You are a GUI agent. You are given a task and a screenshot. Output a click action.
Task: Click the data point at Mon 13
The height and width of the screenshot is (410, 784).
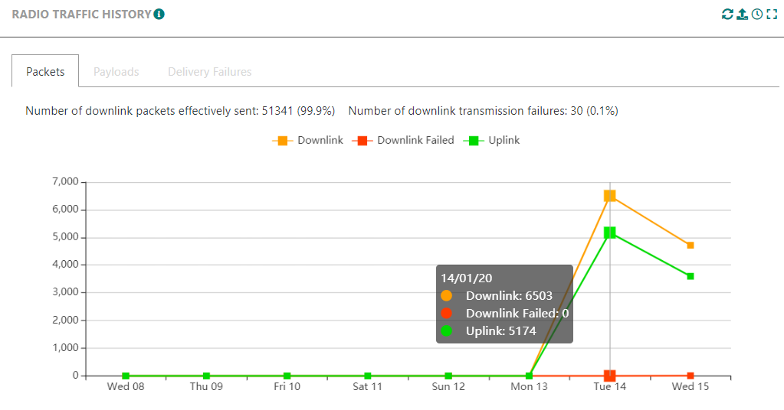[x=529, y=376]
